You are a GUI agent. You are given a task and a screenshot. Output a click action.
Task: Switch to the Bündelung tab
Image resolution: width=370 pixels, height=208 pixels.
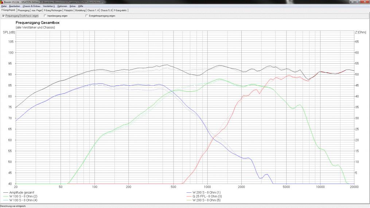pyautogui.click(x=80, y=10)
